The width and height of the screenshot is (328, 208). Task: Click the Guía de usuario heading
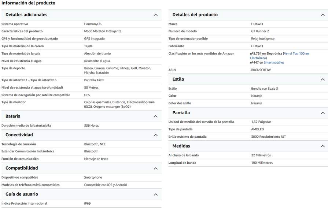[x=22, y=194]
